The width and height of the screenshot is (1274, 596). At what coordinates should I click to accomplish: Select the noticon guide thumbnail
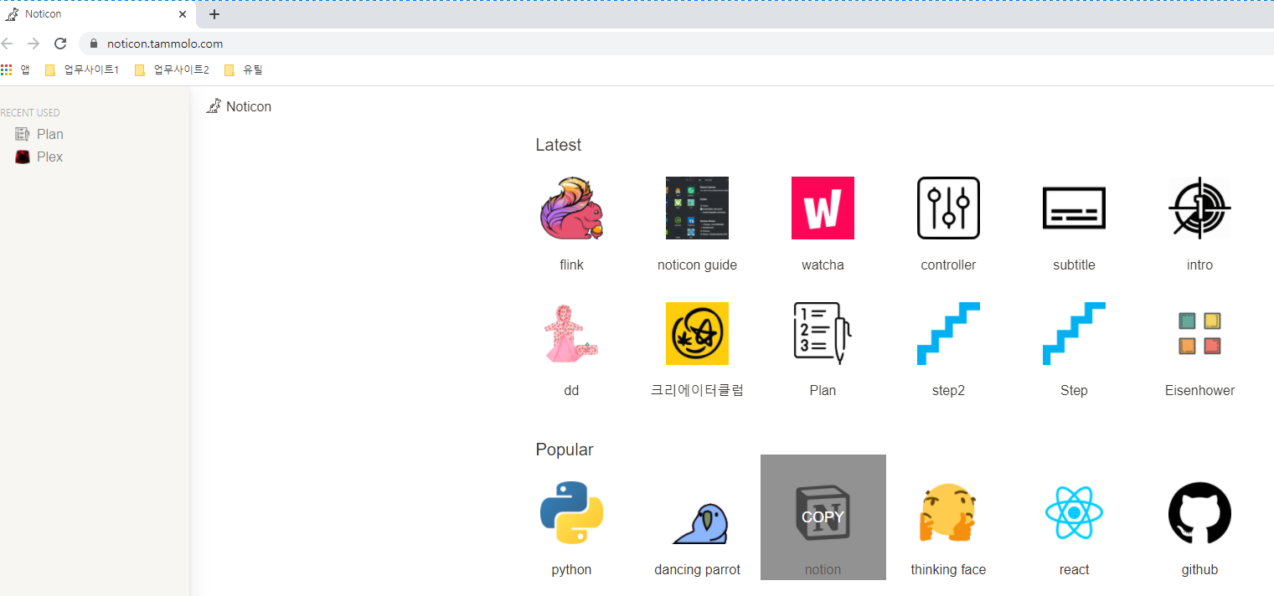pyautogui.click(x=697, y=208)
